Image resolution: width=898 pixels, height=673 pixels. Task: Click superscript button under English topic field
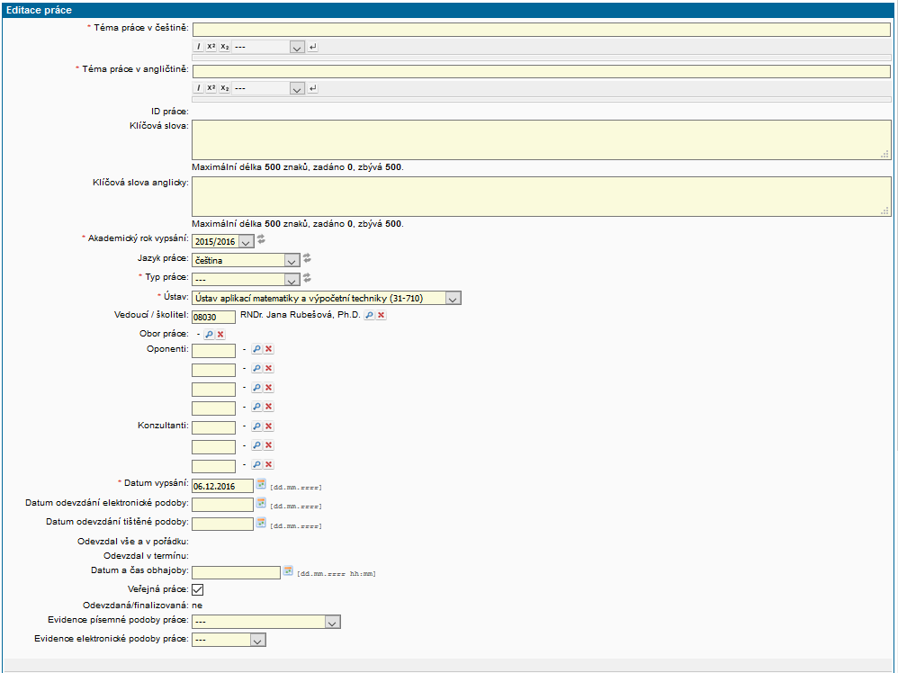coord(211,88)
